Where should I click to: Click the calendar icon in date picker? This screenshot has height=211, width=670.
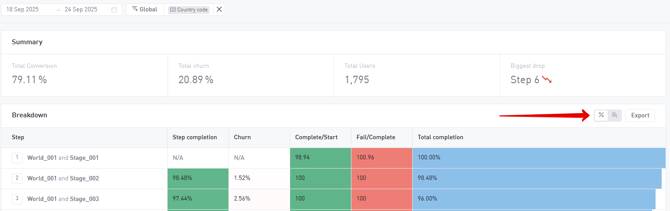(x=114, y=10)
